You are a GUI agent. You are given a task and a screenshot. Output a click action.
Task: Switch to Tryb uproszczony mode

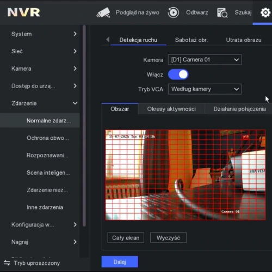coord(37,263)
